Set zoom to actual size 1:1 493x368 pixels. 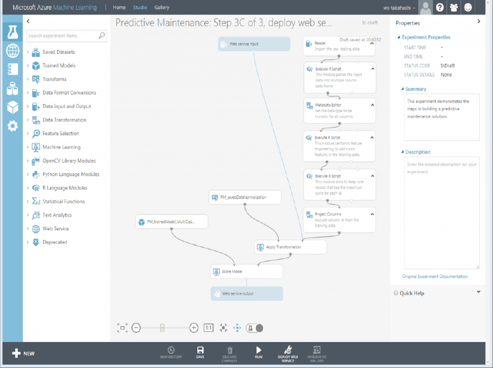tap(209, 328)
